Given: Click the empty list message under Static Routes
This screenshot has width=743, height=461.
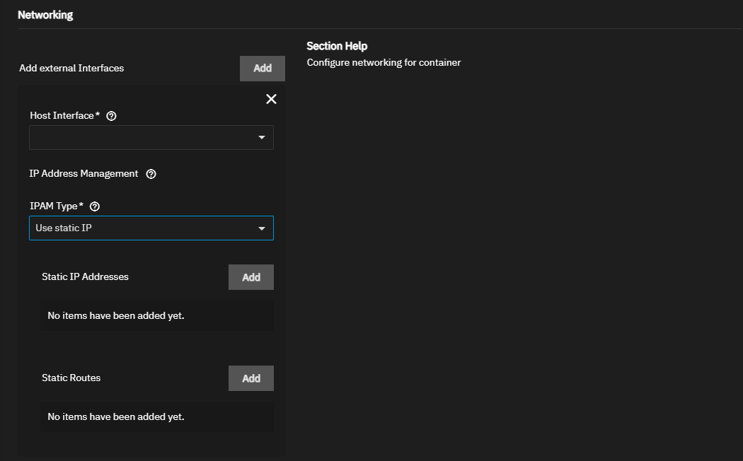Looking at the screenshot, I should click(x=116, y=417).
